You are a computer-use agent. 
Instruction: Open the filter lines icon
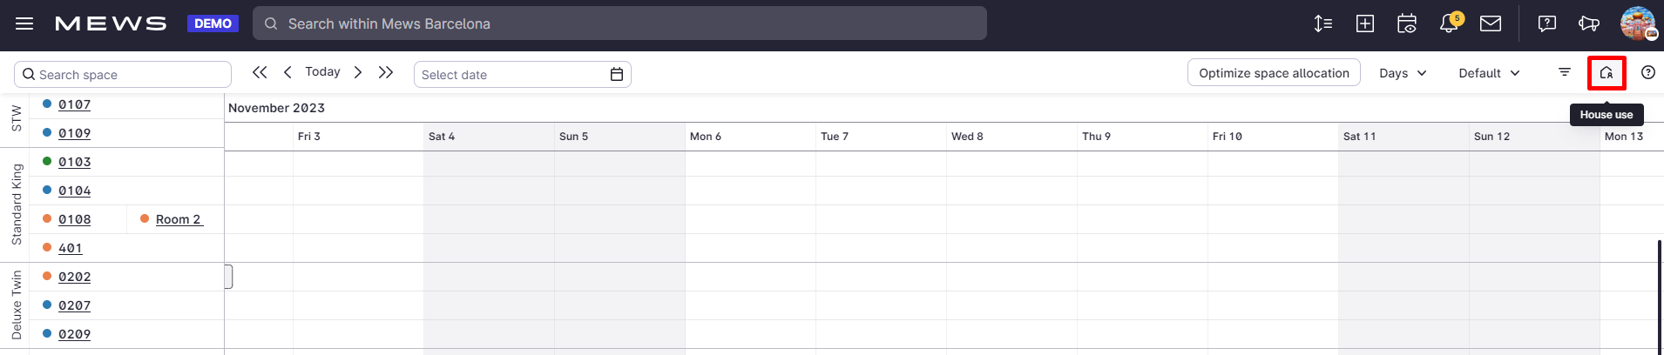coord(1565,72)
